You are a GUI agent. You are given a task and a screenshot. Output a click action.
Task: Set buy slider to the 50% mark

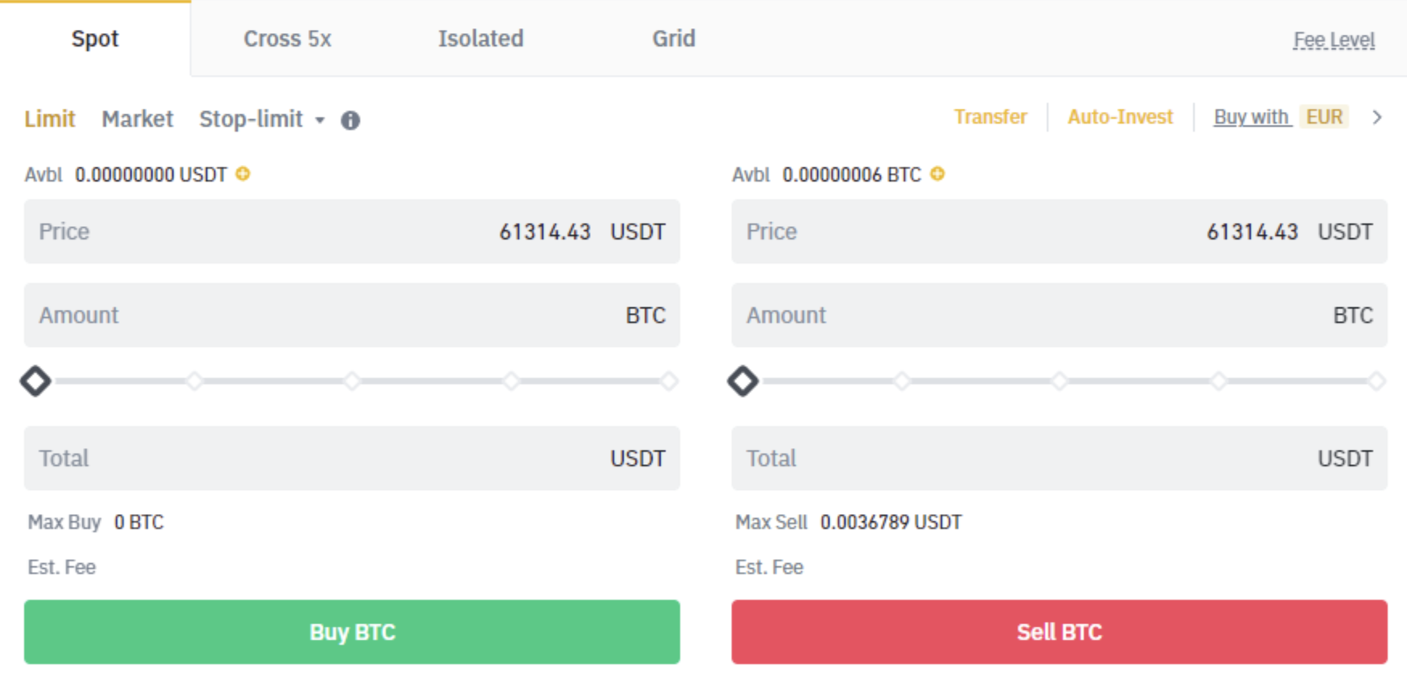pyautogui.click(x=352, y=380)
